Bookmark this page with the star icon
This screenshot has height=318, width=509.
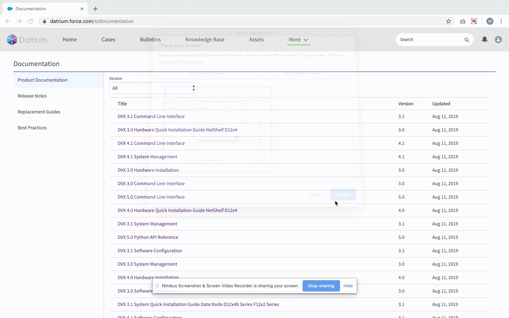[449, 21]
